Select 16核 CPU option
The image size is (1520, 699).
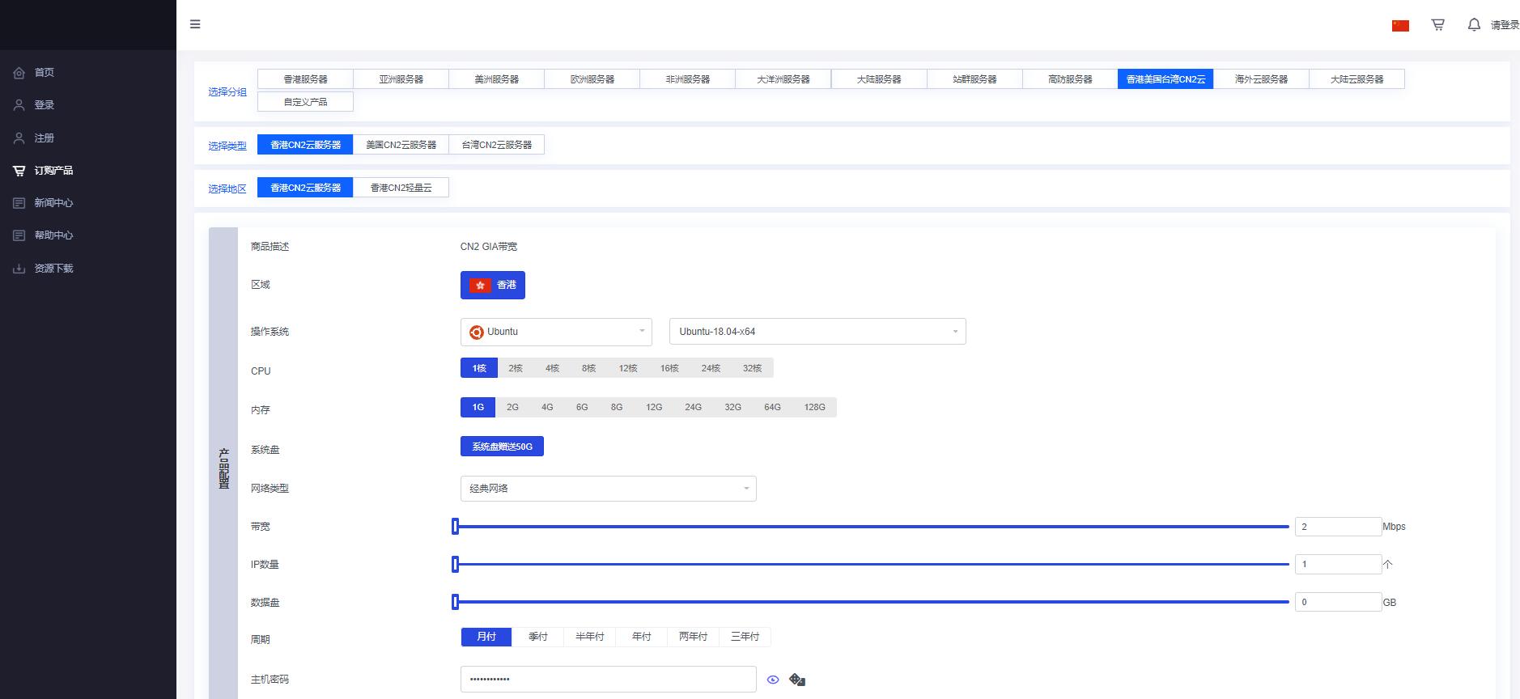coord(669,368)
